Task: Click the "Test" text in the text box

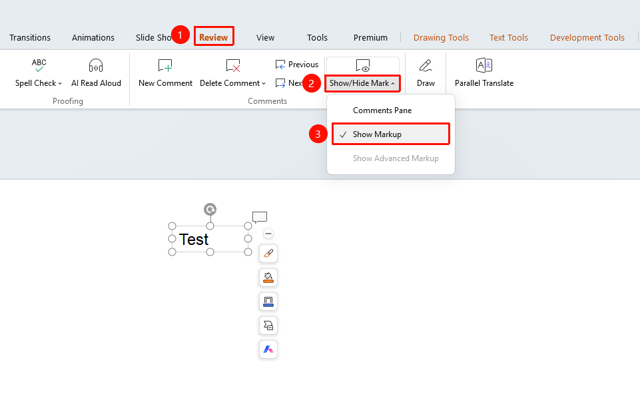Action: [194, 240]
